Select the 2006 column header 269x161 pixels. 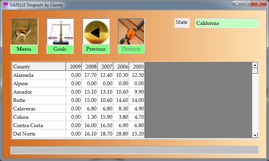(121, 66)
